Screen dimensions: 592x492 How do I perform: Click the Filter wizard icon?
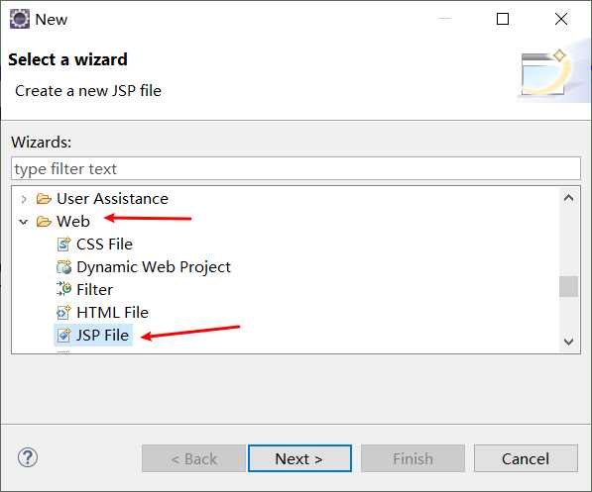pos(63,289)
